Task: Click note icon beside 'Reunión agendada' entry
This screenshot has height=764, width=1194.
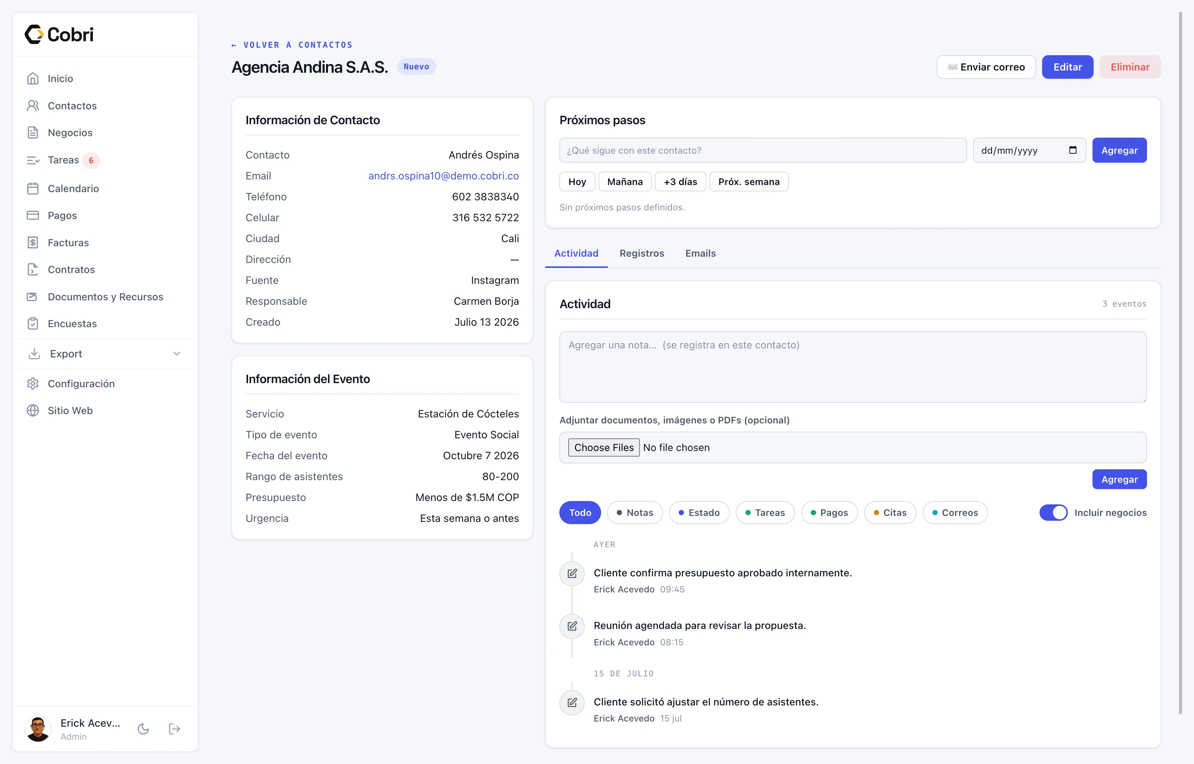Action: tap(572, 626)
